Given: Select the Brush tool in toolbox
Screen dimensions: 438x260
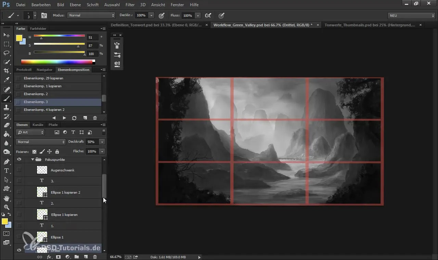Looking at the screenshot, I should [7, 99].
